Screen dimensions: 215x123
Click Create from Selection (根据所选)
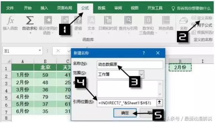pyautogui.click(x=202, y=32)
